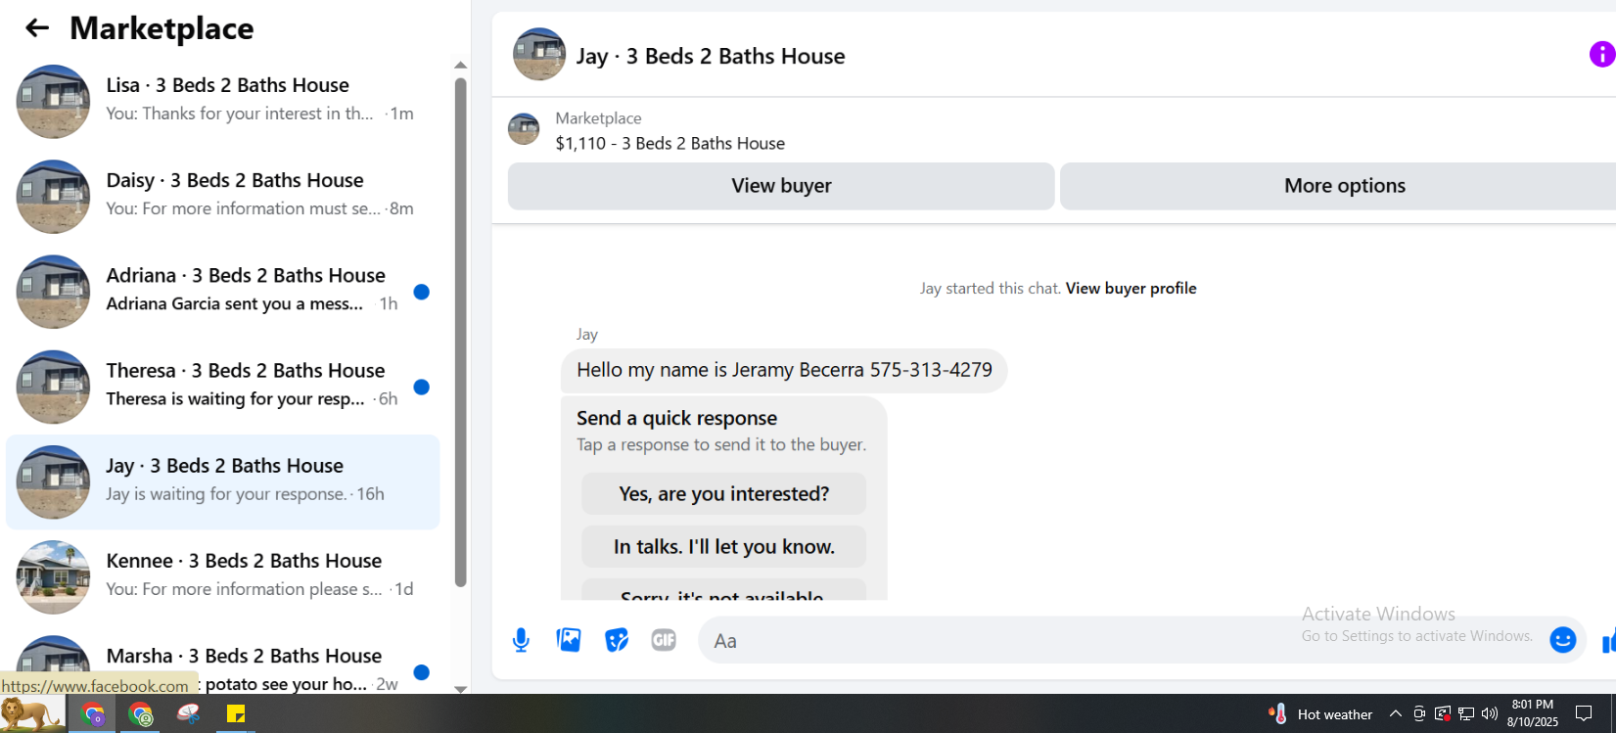1616x733 pixels.
Task: Open the sticker picker icon
Action: (x=617, y=640)
